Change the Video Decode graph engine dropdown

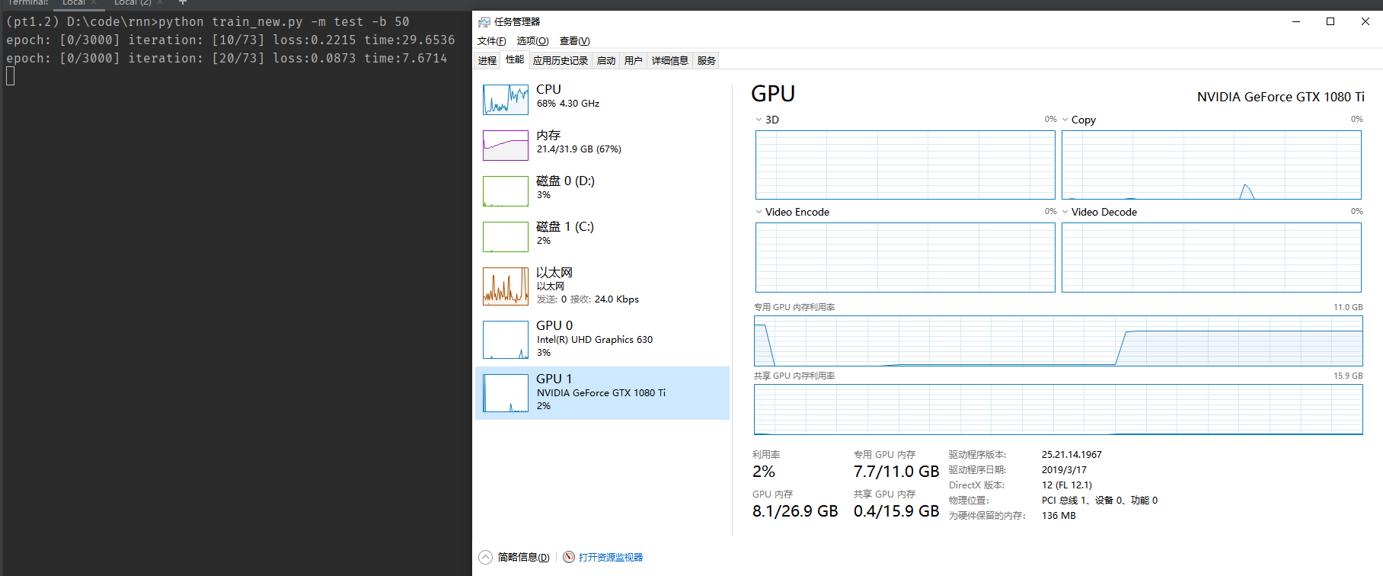coord(1065,212)
